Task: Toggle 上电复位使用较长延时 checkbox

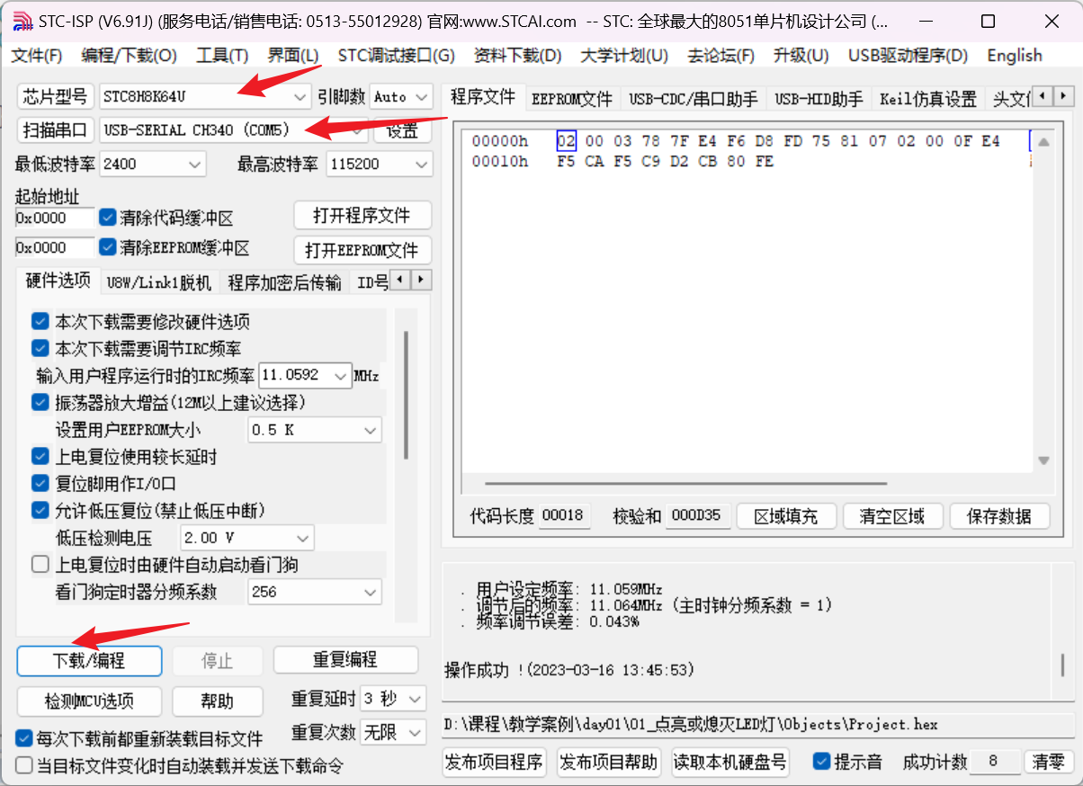Action: (40, 457)
